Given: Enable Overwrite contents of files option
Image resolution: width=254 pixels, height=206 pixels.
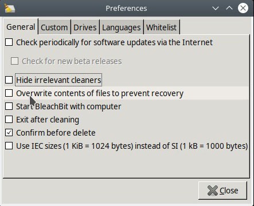Looking at the screenshot, I should point(9,93).
